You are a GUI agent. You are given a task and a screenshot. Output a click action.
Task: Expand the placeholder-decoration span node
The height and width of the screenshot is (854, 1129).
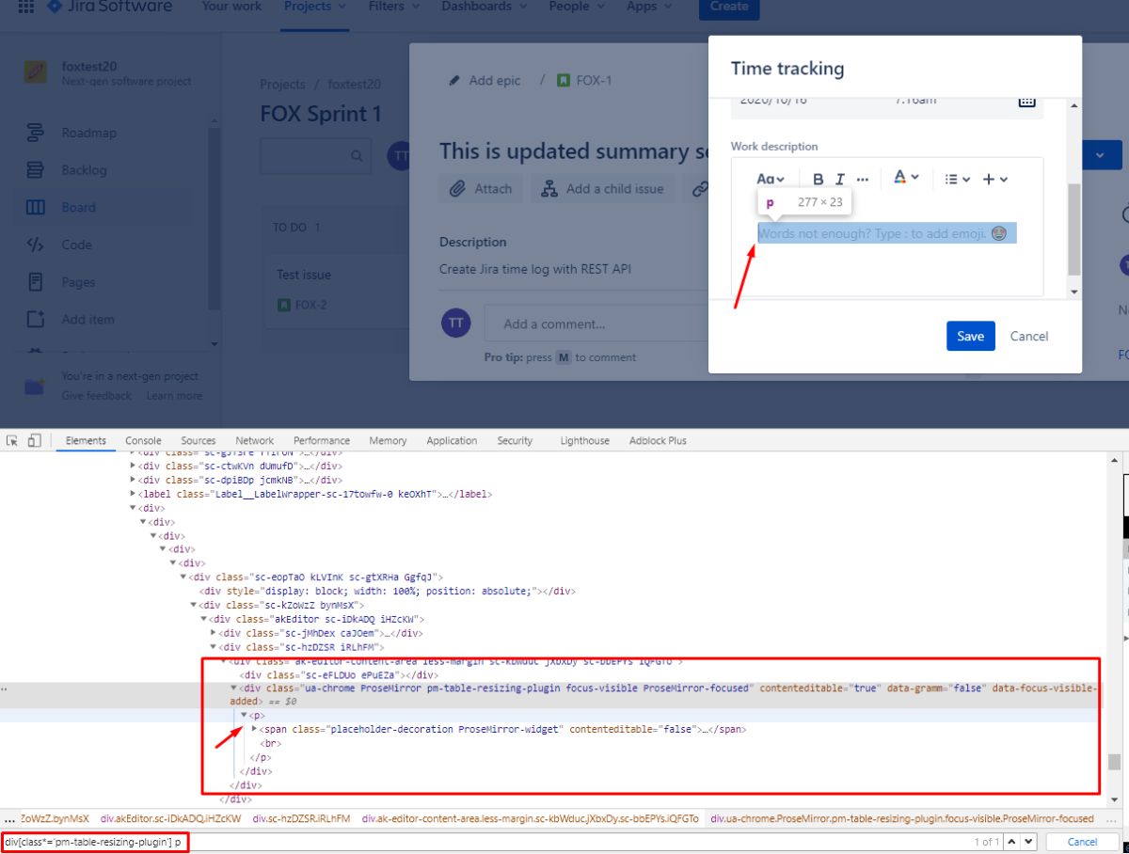pyautogui.click(x=254, y=729)
